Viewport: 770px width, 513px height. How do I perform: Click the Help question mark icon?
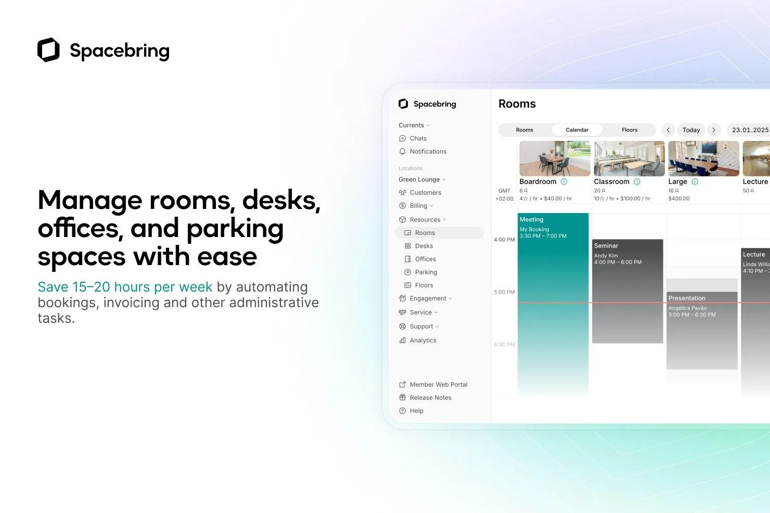402,411
